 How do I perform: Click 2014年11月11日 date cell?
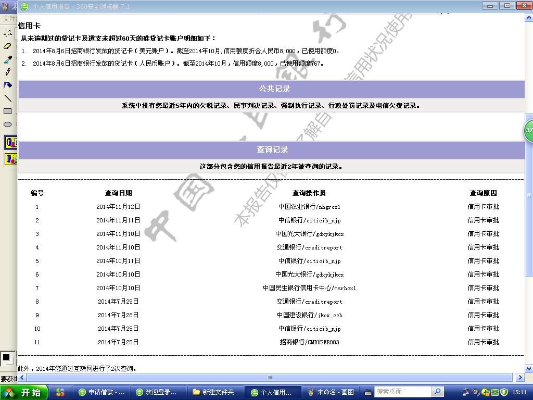[x=118, y=220]
